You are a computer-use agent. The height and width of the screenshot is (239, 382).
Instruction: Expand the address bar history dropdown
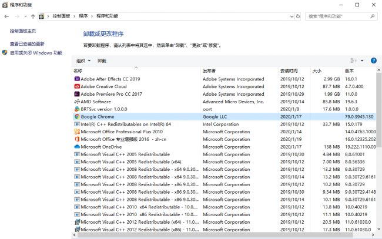pos(291,16)
